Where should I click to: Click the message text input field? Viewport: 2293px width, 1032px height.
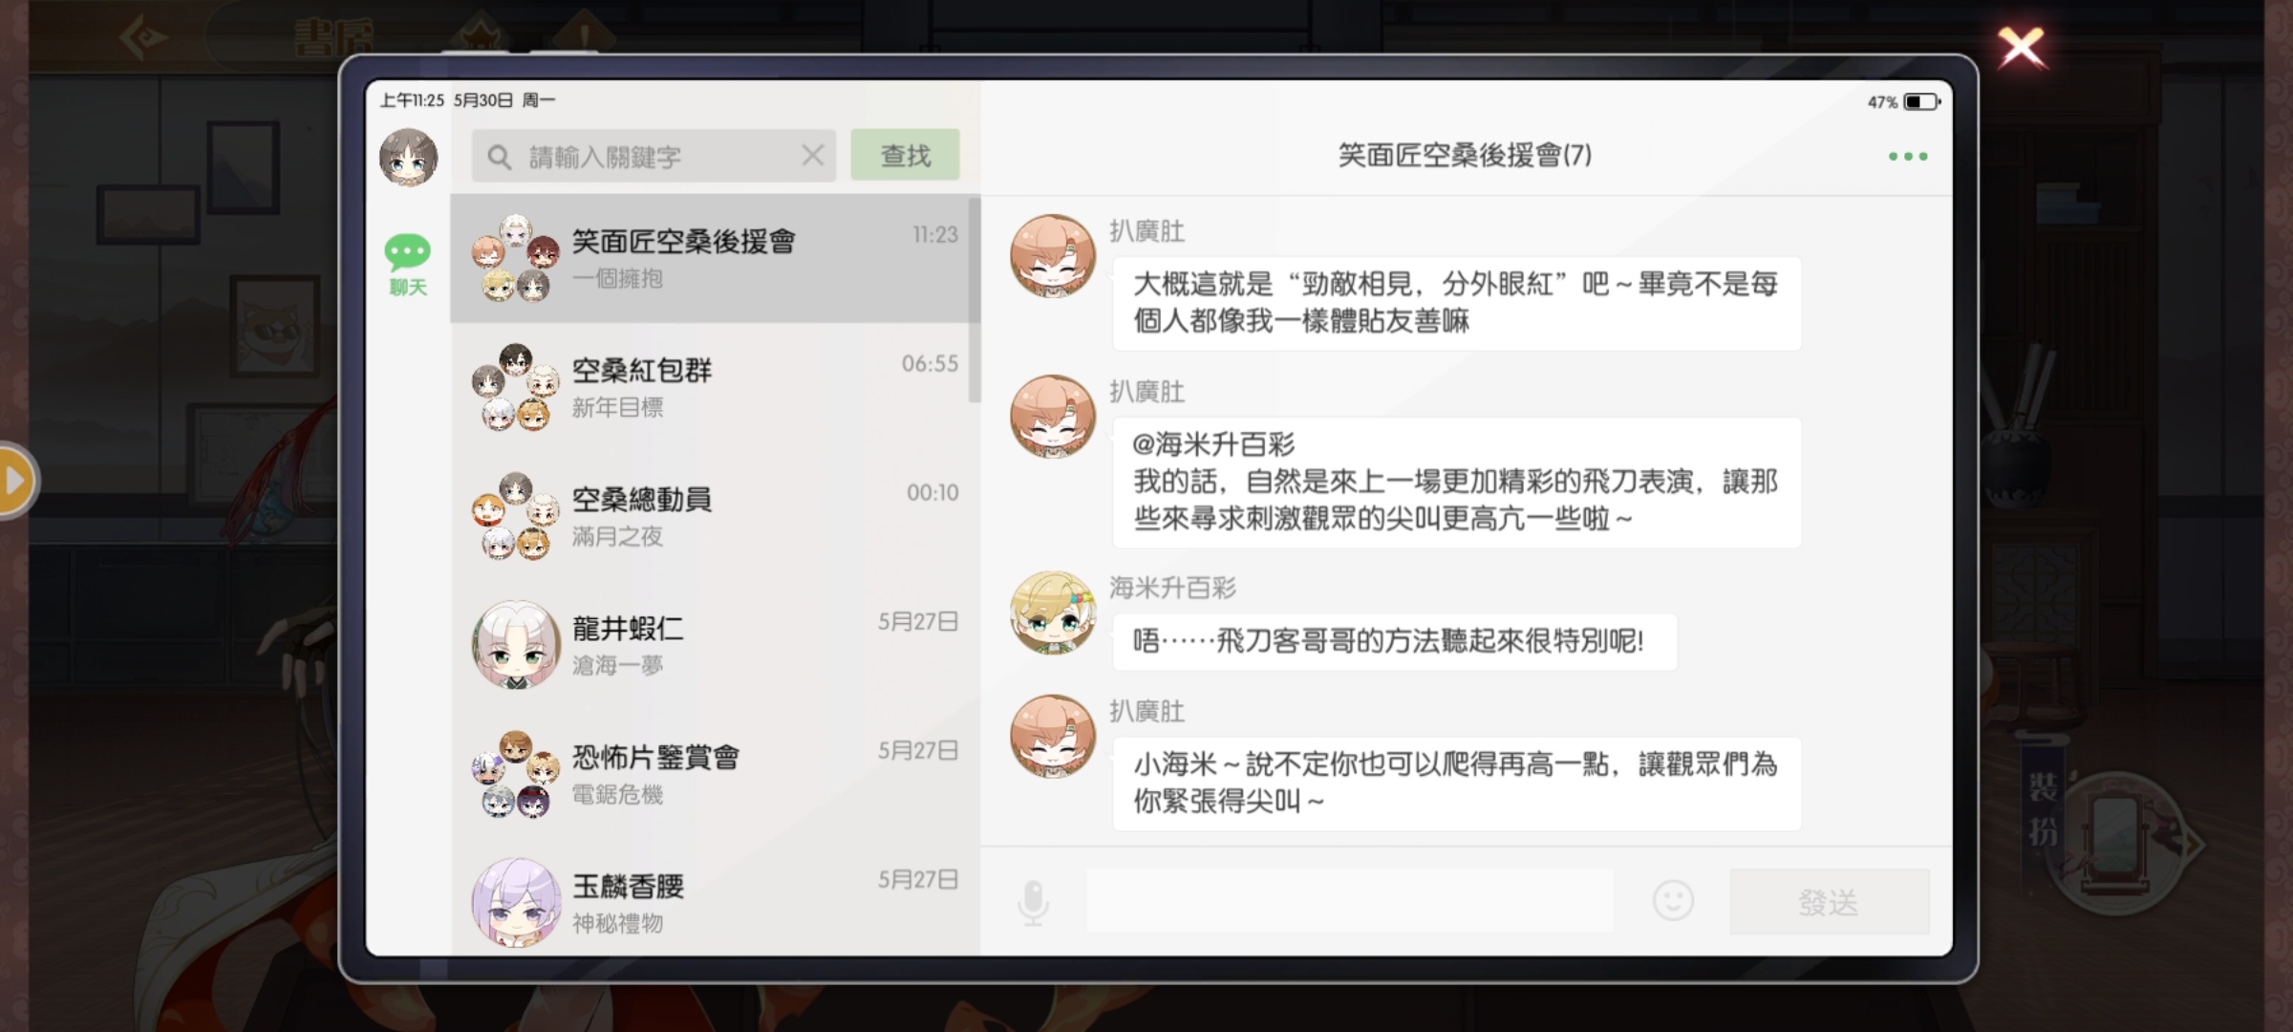pos(1349,900)
